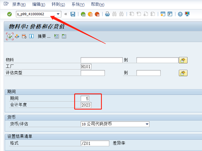
Task: Click the Execute clock icon
Action: click(10, 36)
